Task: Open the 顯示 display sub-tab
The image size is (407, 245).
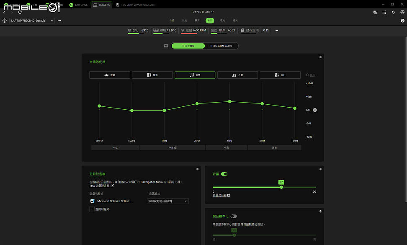Action: click(x=197, y=21)
